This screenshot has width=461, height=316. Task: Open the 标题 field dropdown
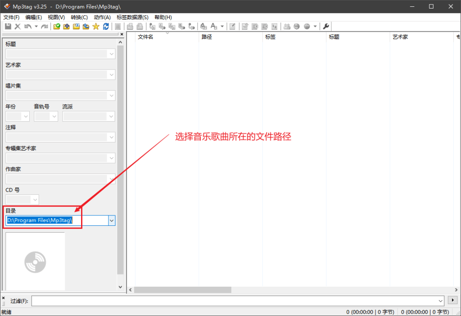(112, 54)
